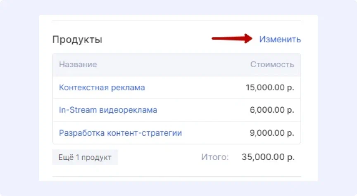Image resolution: width=357 pixels, height=196 pixels.
Task: Click the Итого label
Action: click(215, 157)
